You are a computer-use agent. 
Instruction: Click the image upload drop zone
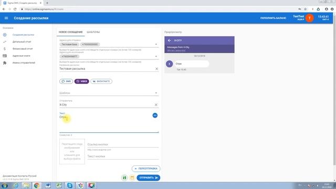coord(72,152)
